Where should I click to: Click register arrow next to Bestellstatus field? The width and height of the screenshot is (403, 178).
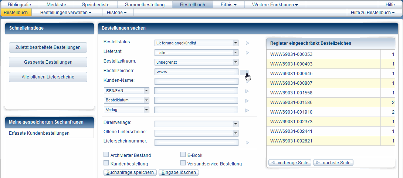[x=247, y=43]
